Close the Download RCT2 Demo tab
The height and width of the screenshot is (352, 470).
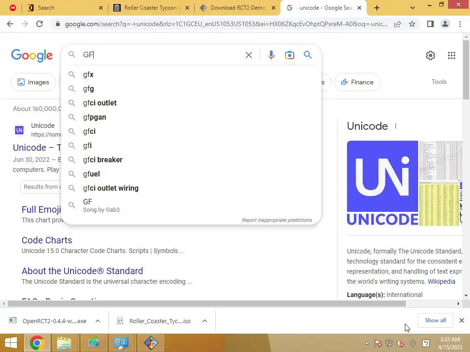point(274,8)
